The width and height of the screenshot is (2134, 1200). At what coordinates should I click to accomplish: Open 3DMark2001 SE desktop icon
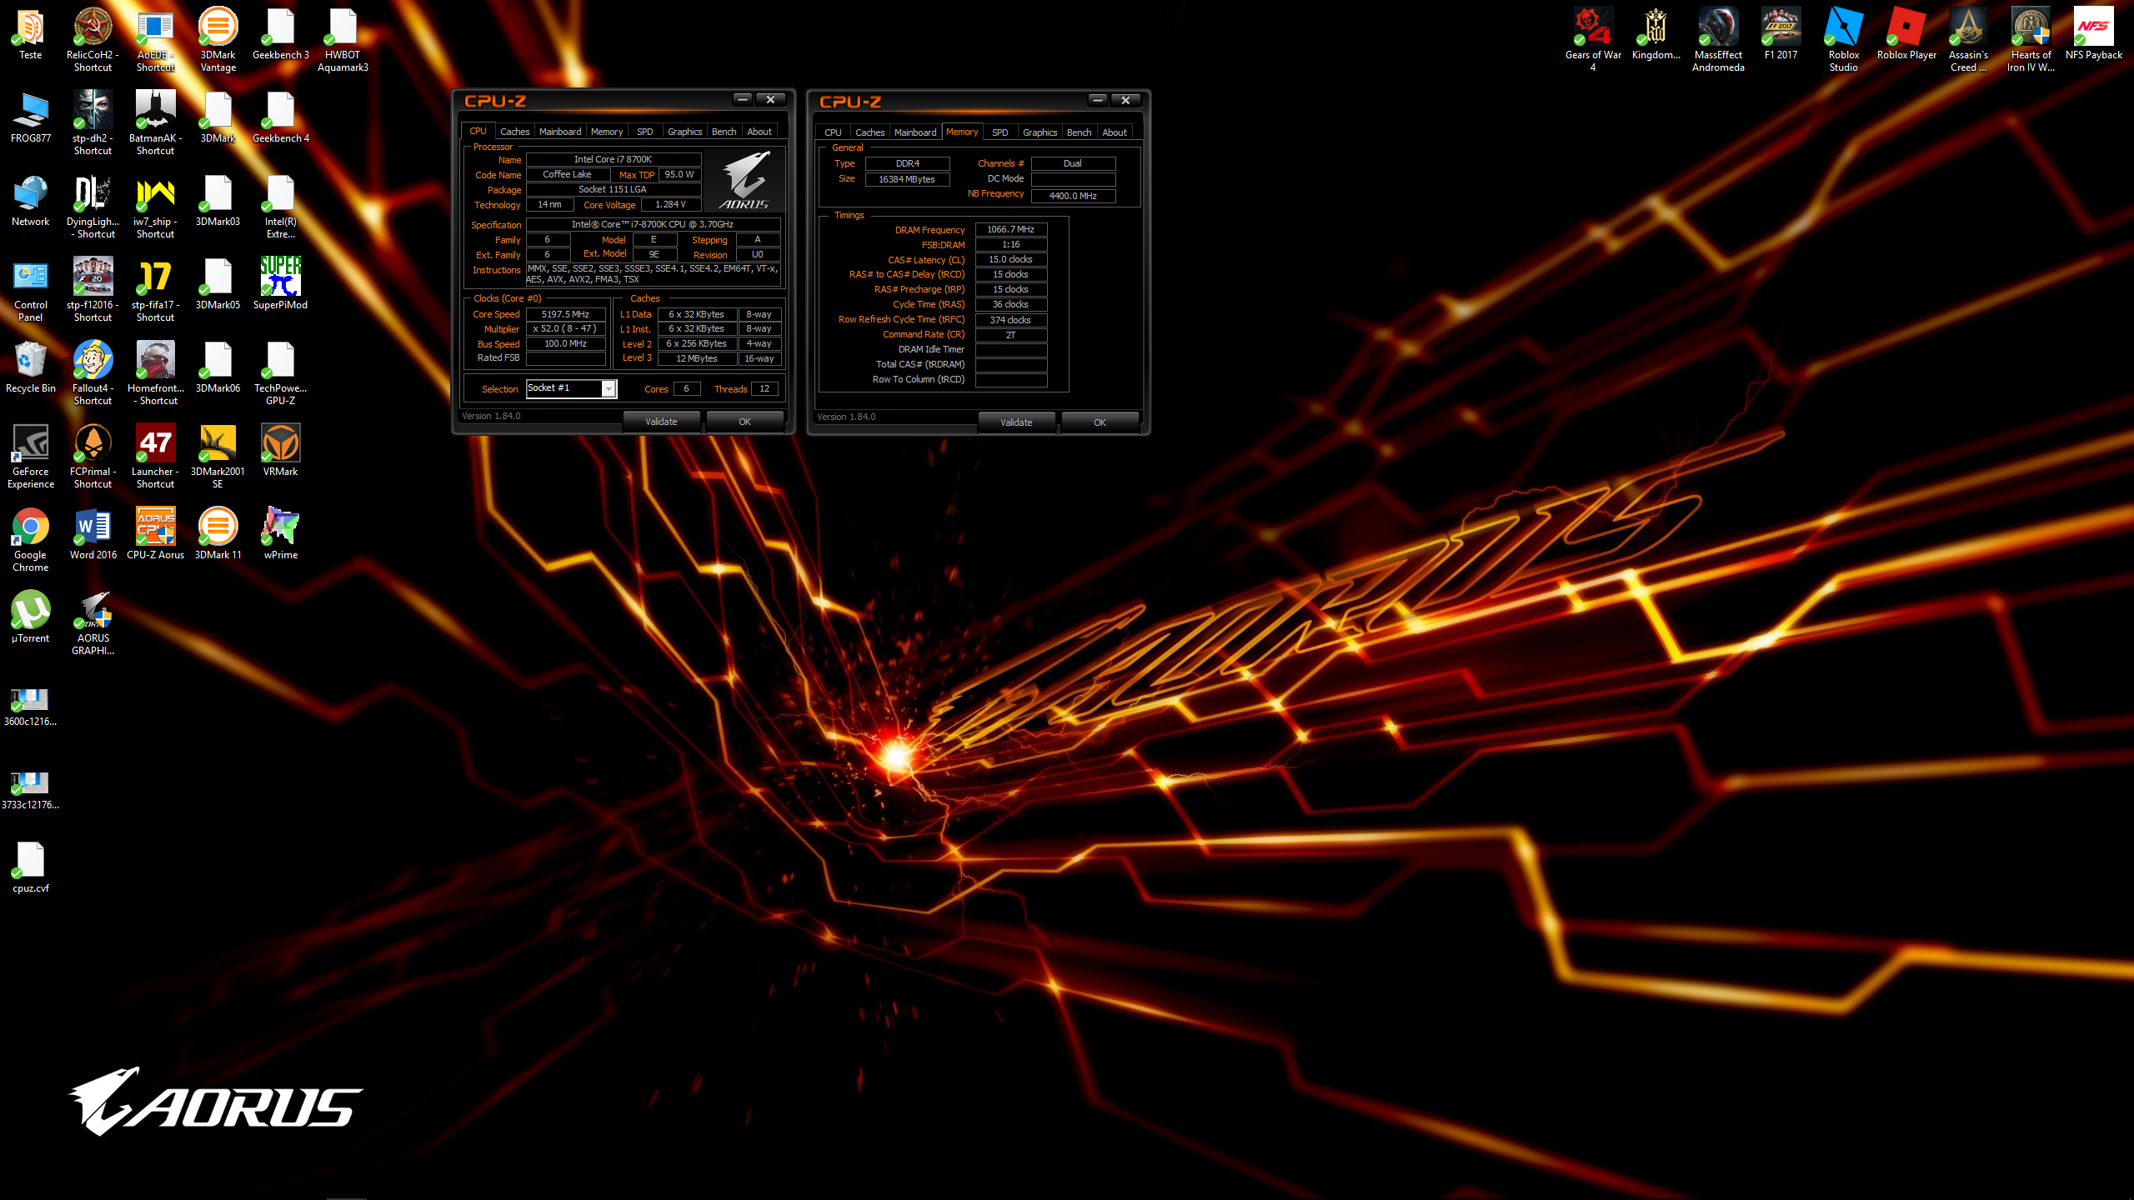(218, 456)
